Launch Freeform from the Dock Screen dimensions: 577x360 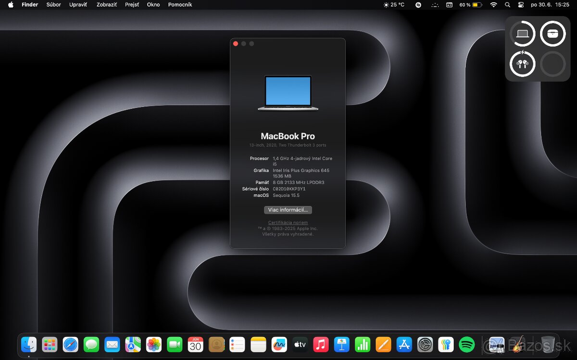[x=279, y=344]
